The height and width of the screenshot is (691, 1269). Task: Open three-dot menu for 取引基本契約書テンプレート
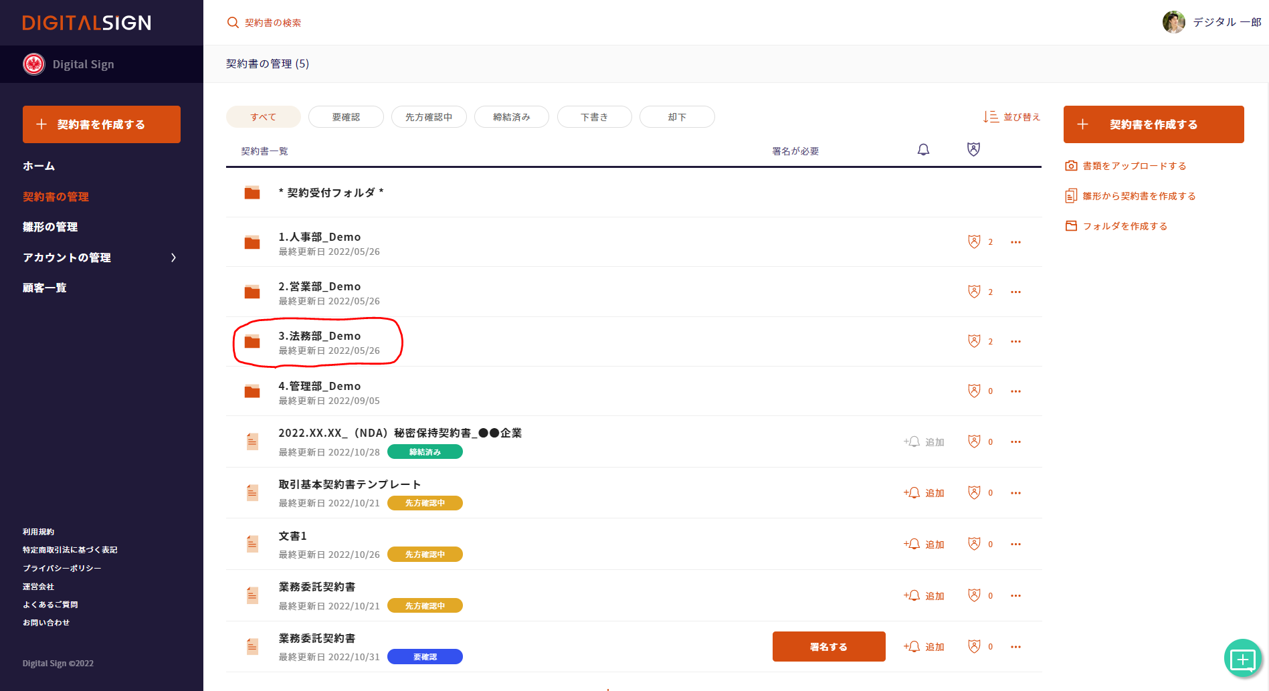click(x=1015, y=493)
